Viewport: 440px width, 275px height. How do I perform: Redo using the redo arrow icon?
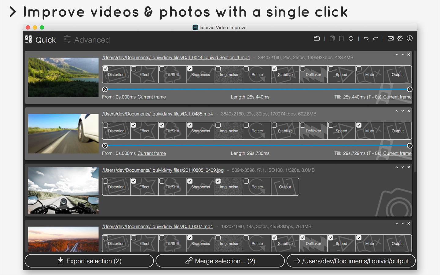[x=375, y=38]
